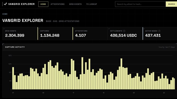Click the HOME breadcrumb link
Viewport: 177px width, 99px height.
[x=5, y=14]
